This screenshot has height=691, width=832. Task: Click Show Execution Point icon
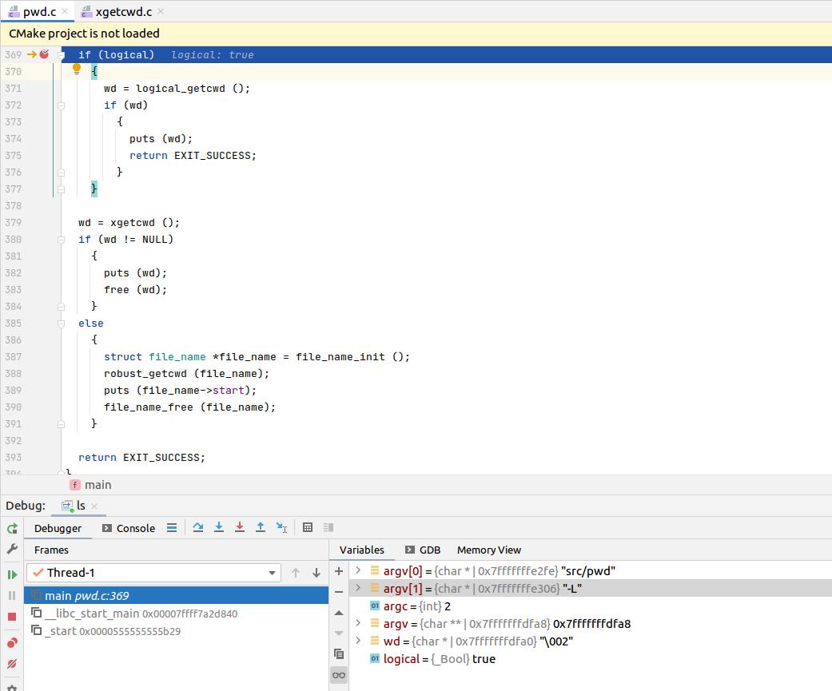pos(172,528)
